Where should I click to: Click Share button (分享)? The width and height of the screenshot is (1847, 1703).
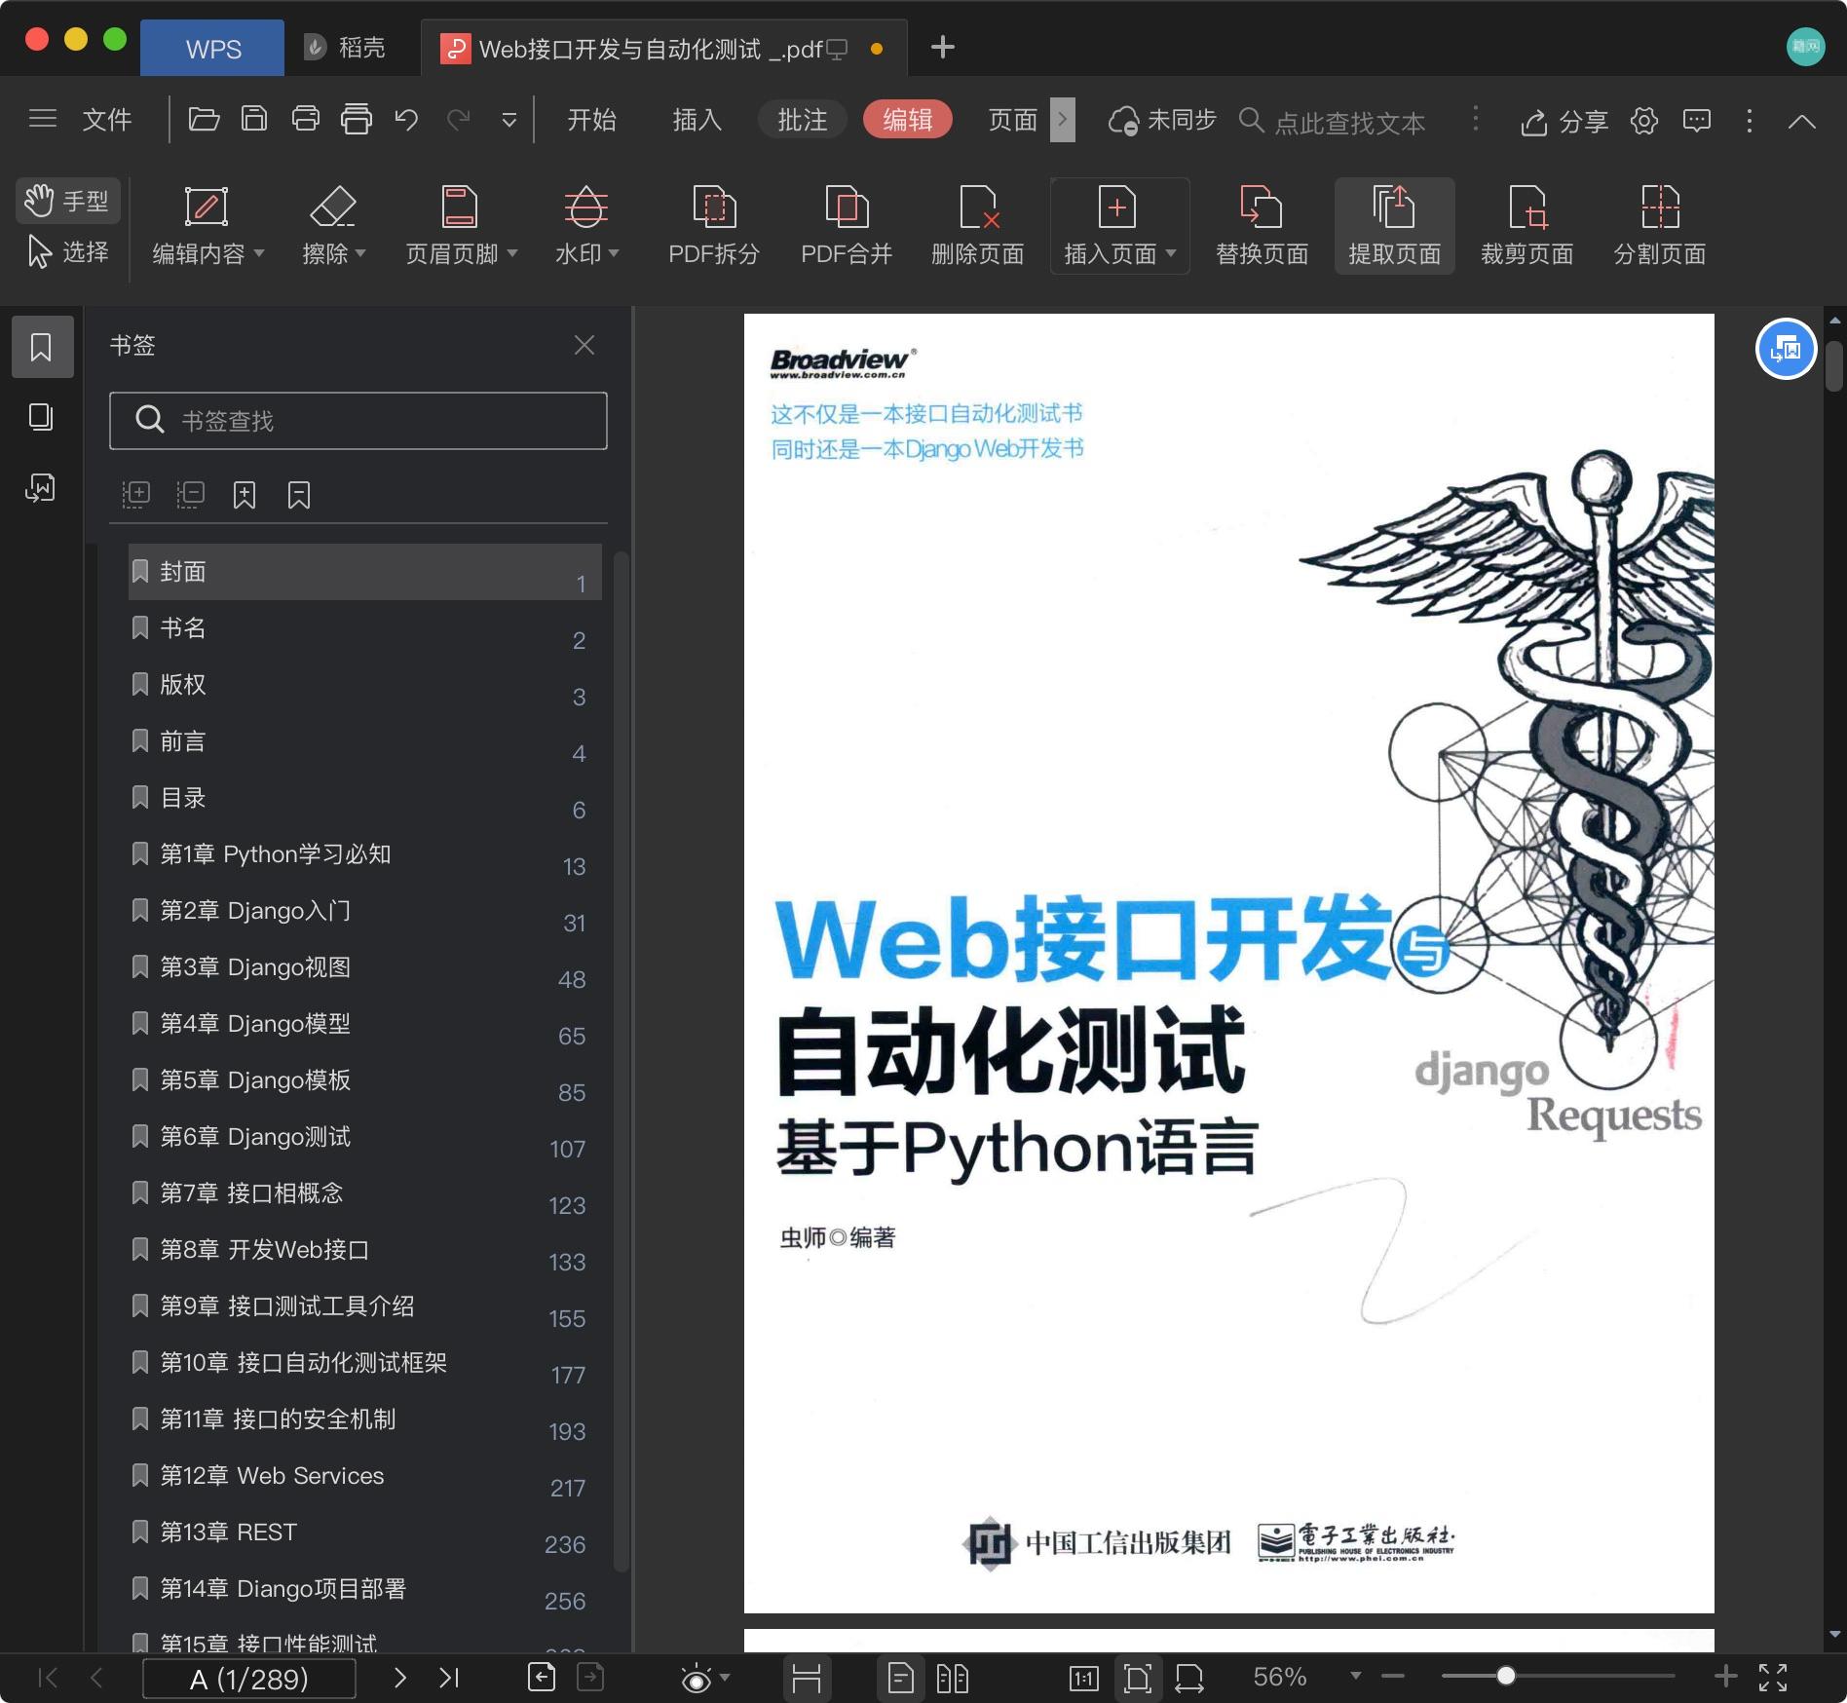1564,121
